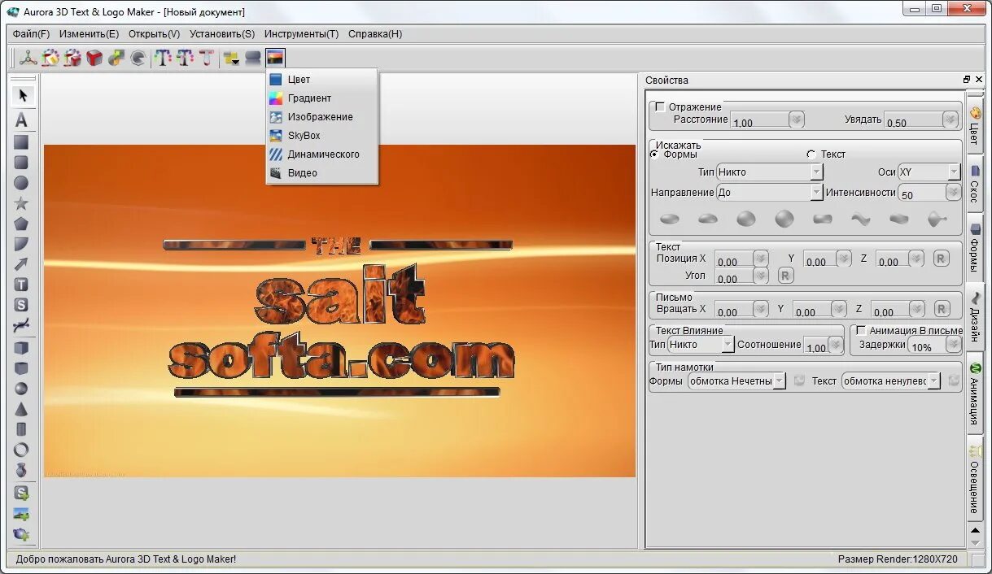Choose Динамического from background menu
The image size is (992, 574).
click(x=322, y=154)
